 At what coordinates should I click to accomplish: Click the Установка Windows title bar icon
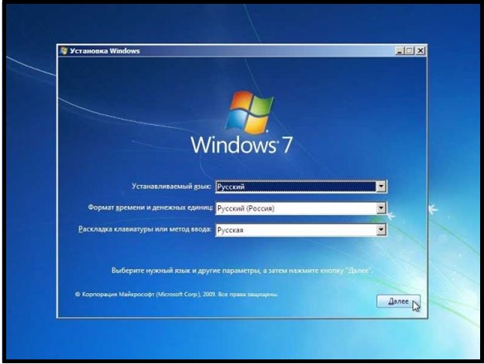(x=64, y=51)
